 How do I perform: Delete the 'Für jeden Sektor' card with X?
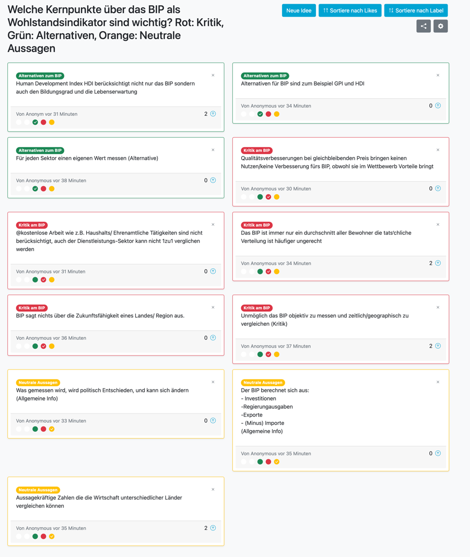213,150
